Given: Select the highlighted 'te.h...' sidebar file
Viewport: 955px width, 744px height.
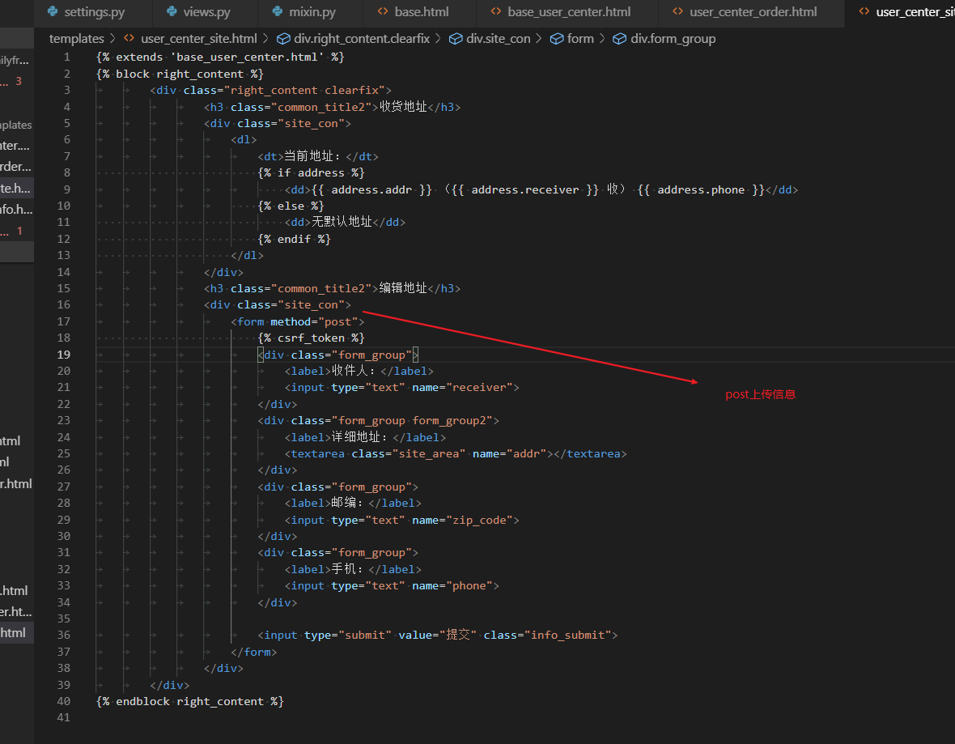Looking at the screenshot, I should (x=16, y=188).
